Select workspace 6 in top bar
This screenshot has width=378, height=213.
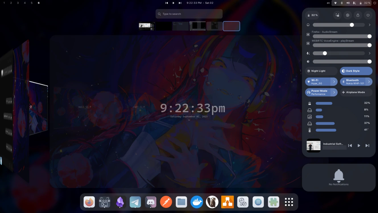(x=38, y=3)
